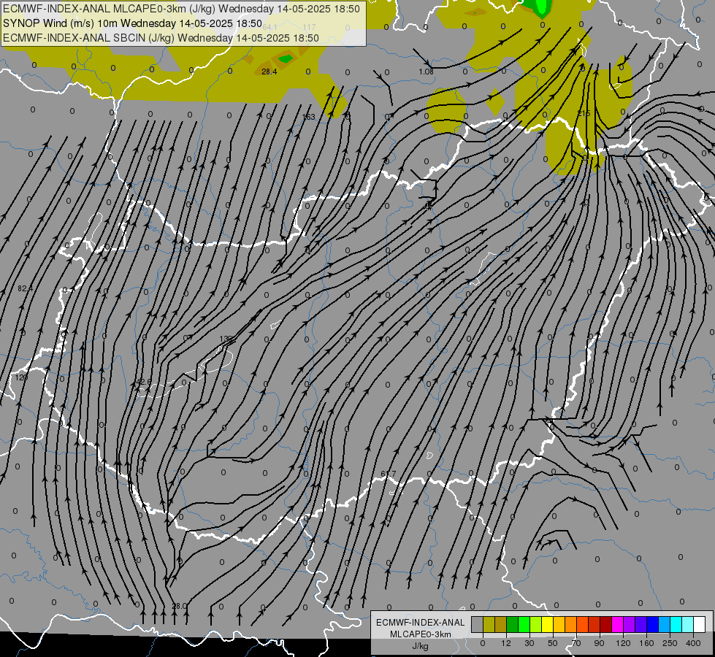Click the map value '139'
The height and width of the screenshot is (657, 715).
(226, 339)
